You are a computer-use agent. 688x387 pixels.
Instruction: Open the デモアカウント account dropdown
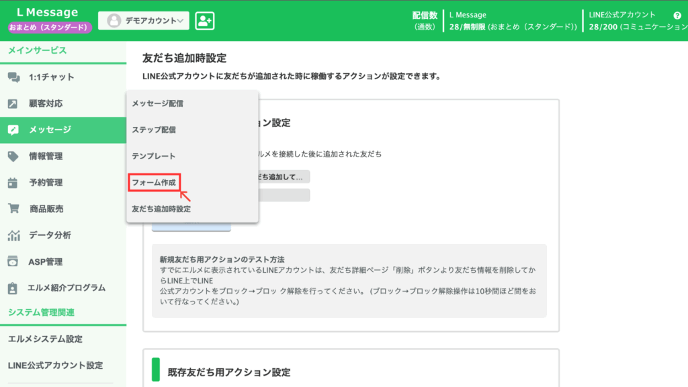[144, 21]
